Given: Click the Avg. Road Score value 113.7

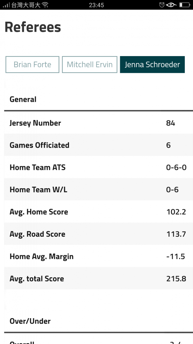Looking at the screenshot, I should tap(176, 234).
